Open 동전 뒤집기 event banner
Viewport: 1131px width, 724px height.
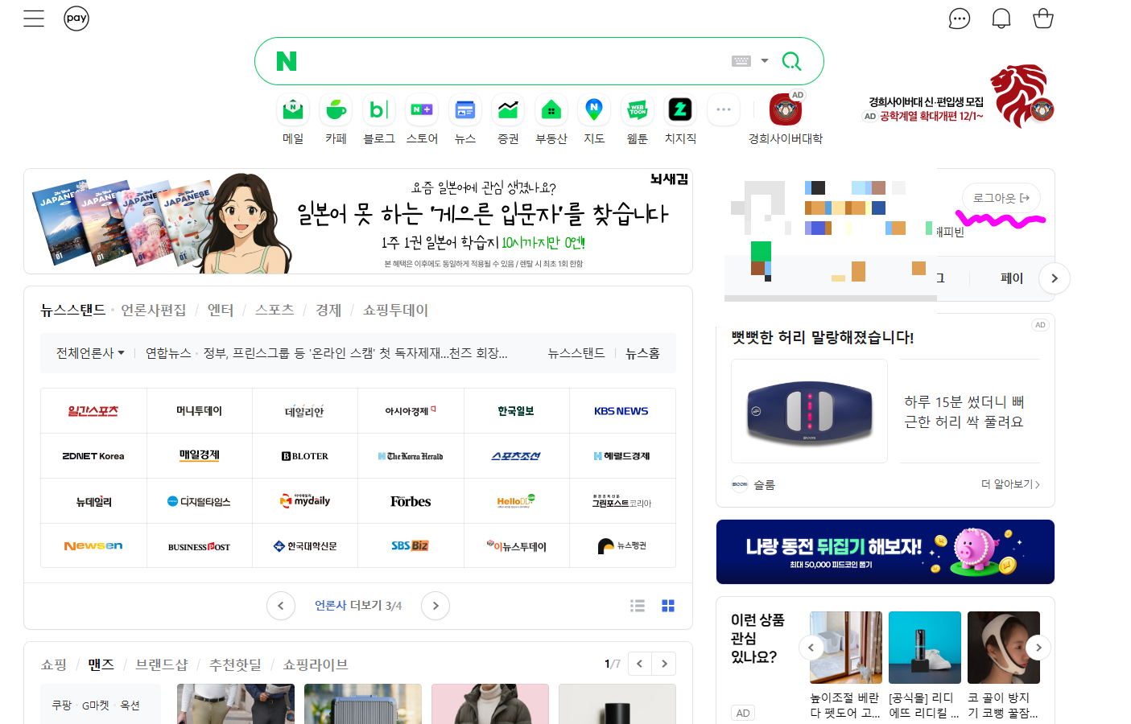[885, 552]
